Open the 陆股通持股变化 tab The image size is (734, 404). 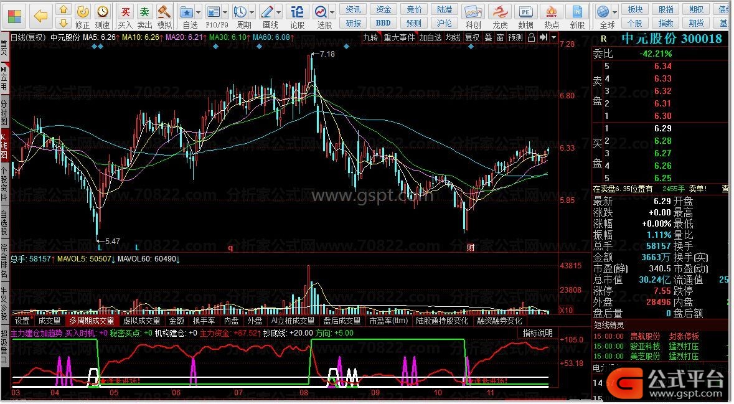coord(443,321)
